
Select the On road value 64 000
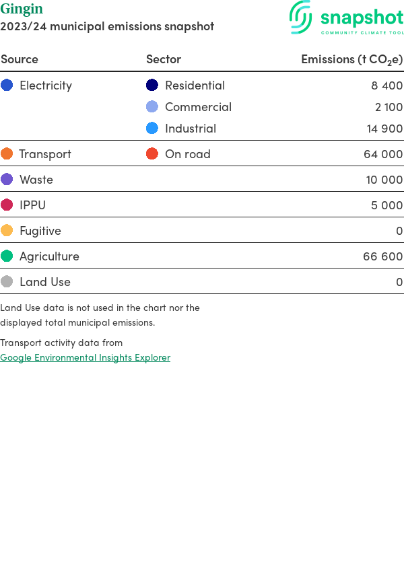point(382,153)
